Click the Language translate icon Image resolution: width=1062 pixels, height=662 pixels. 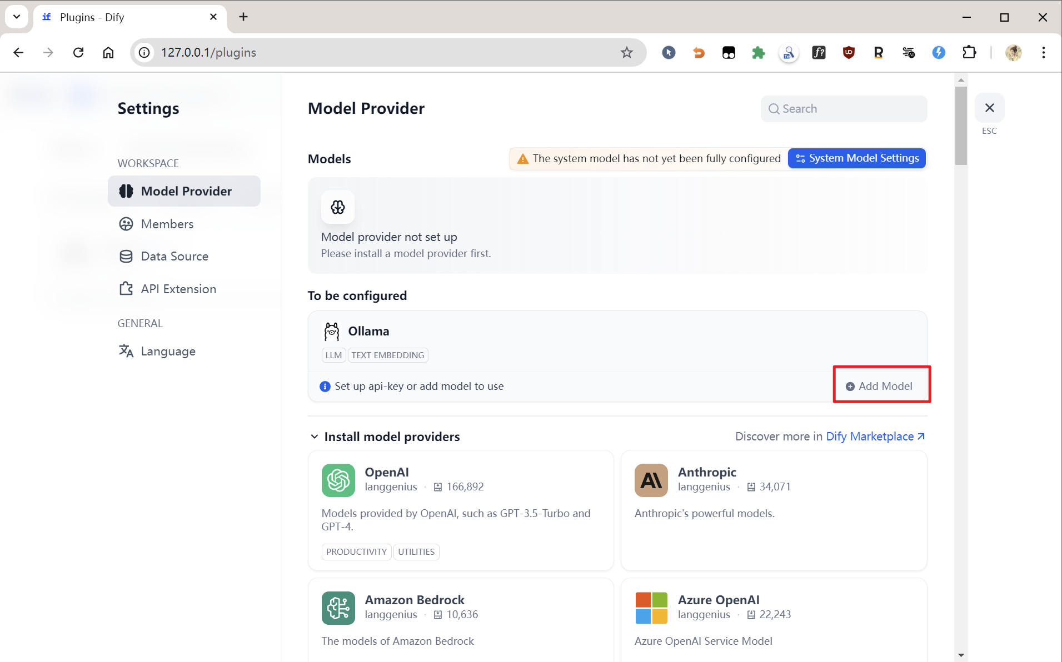126,351
